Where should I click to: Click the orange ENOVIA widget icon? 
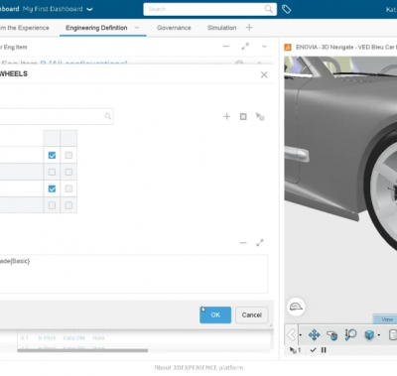pyautogui.click(x=288, y=48)
